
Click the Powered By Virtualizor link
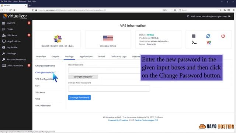118,120
